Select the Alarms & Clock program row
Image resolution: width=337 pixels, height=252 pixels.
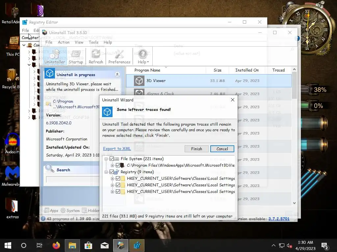[208, 94]
